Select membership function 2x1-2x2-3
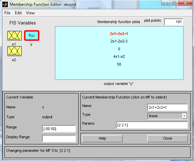 (x=119, y=41)
